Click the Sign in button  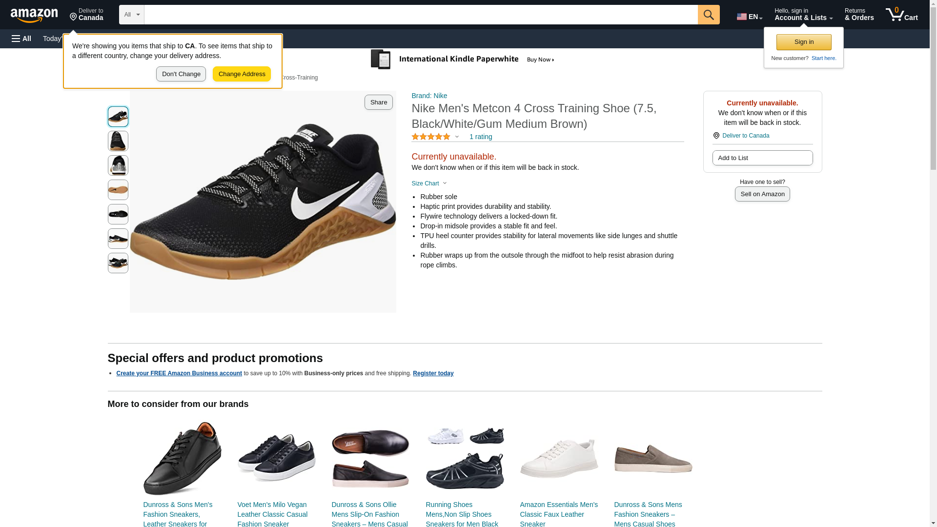coord(803,42)
